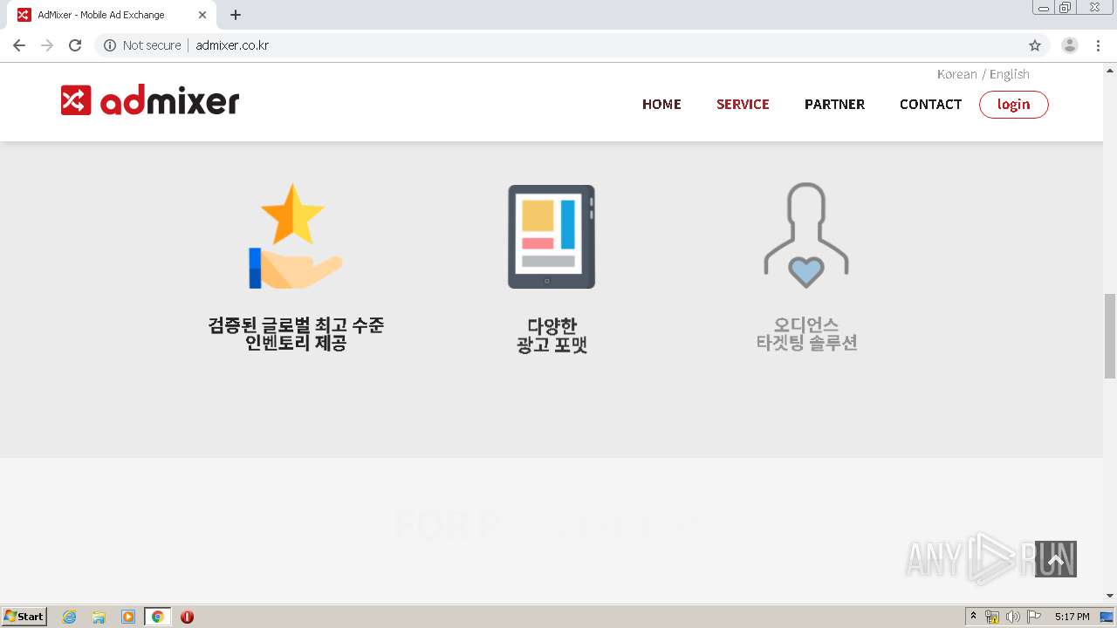1117x628 pixels.
Task: Switch site language to Korean
Action: coord(956,74)
